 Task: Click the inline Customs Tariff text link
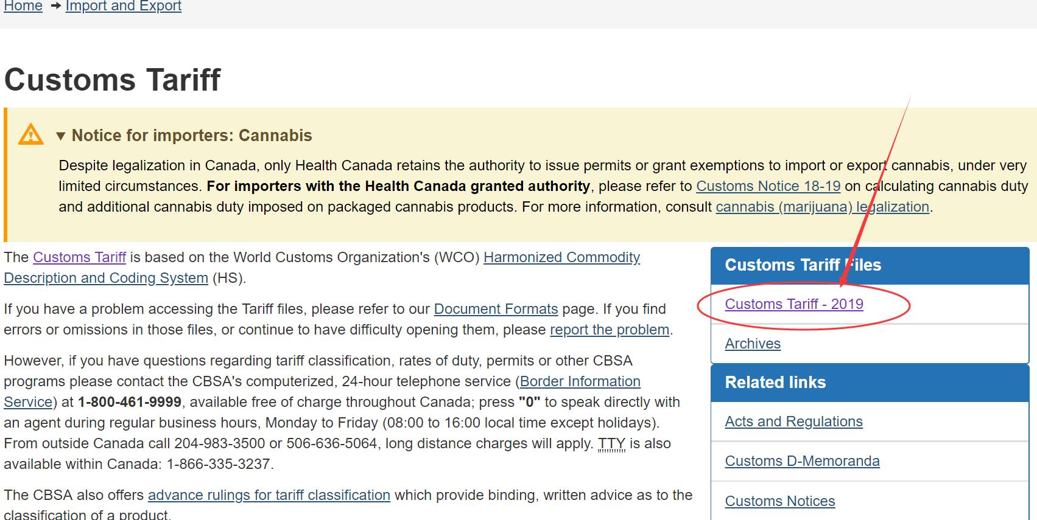(79, 257)
